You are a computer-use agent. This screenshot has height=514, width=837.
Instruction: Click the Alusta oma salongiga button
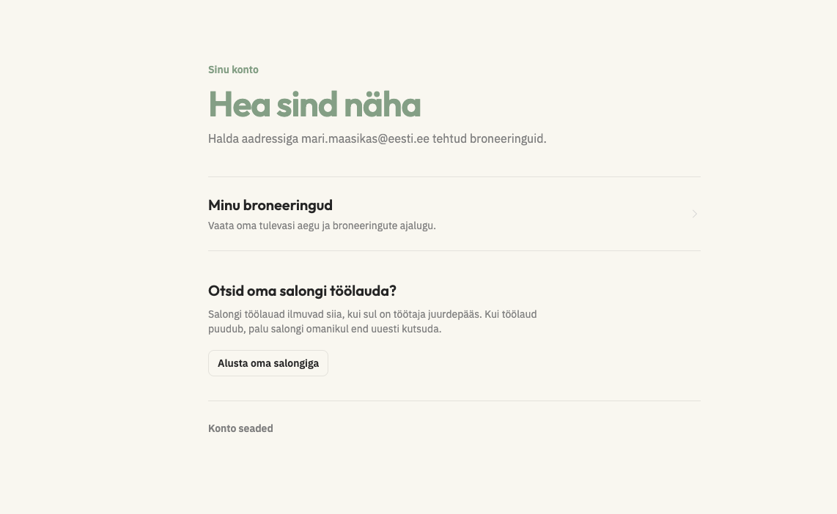coord(268,363)
